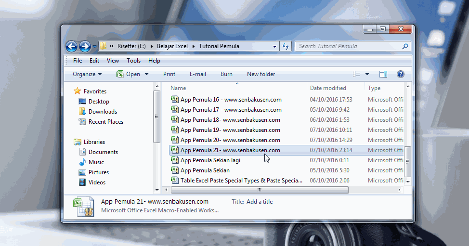Click the Change your view icon

[x=356, y=74]
